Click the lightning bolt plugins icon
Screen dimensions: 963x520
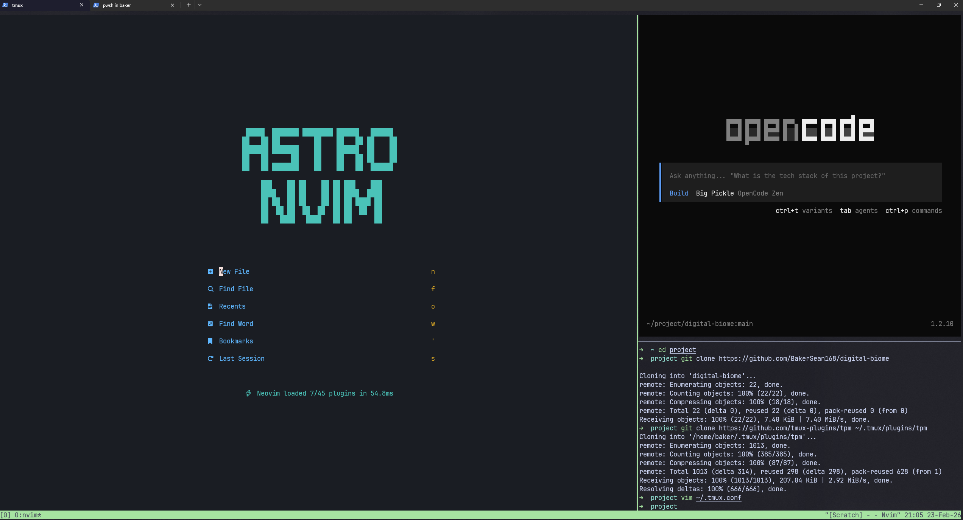click(248, 393)
